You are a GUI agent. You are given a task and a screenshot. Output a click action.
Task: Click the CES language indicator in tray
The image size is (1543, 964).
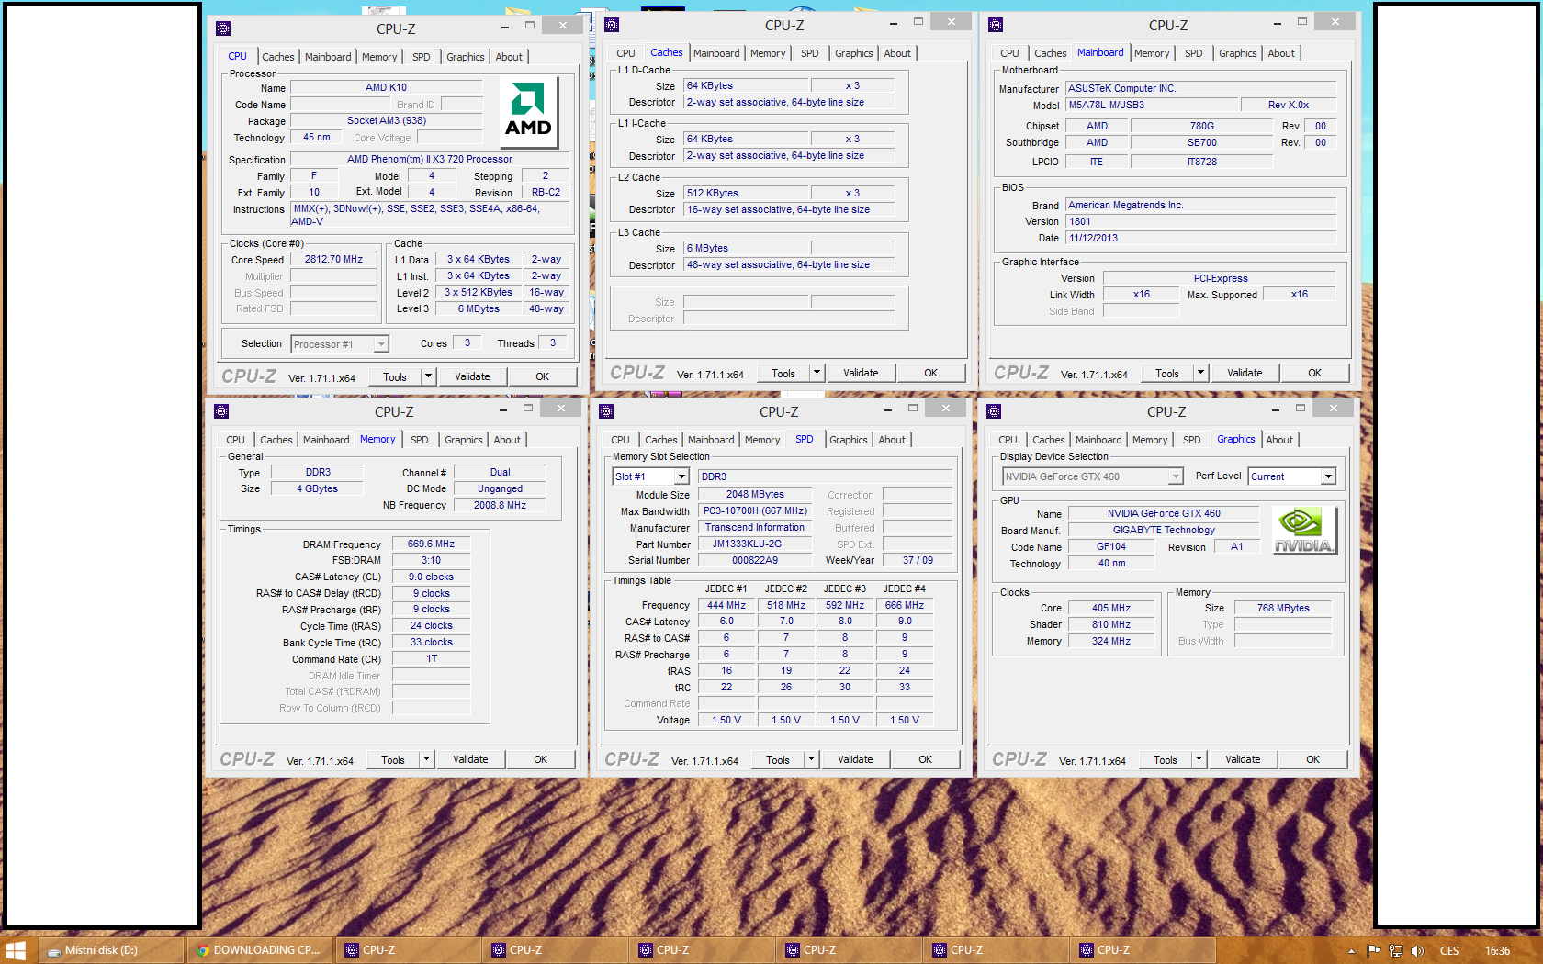(1449, 950)
